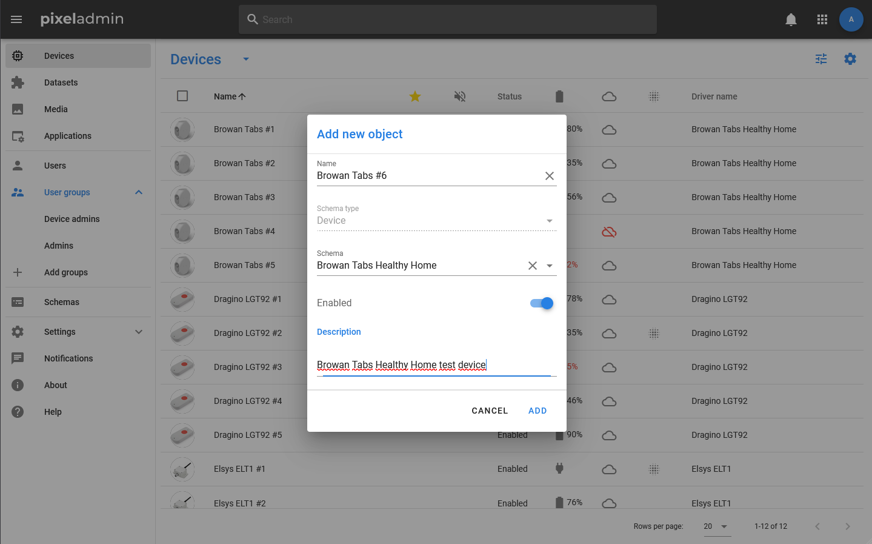The height and width of the screenshot is (544, 872).
Task: Check the select-all rows checkbox
Action: [182, 96]
